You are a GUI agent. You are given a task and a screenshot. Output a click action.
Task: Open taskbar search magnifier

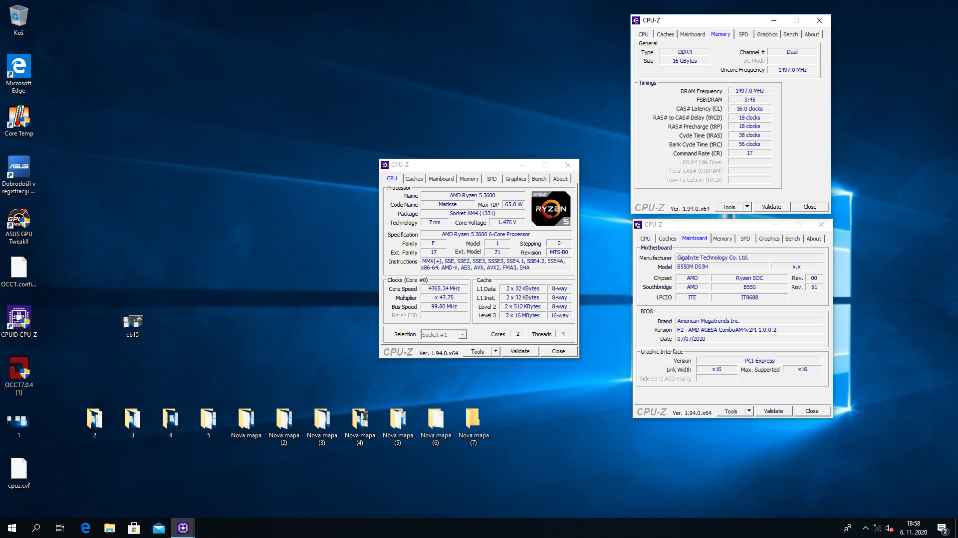click(x=36, y=528)
